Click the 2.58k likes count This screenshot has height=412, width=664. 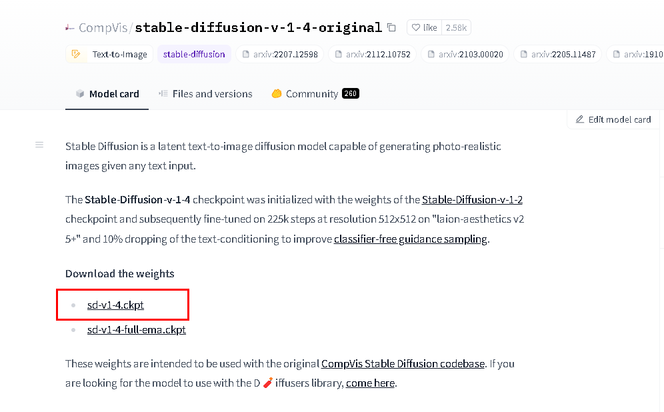click(x=456, y=27)
